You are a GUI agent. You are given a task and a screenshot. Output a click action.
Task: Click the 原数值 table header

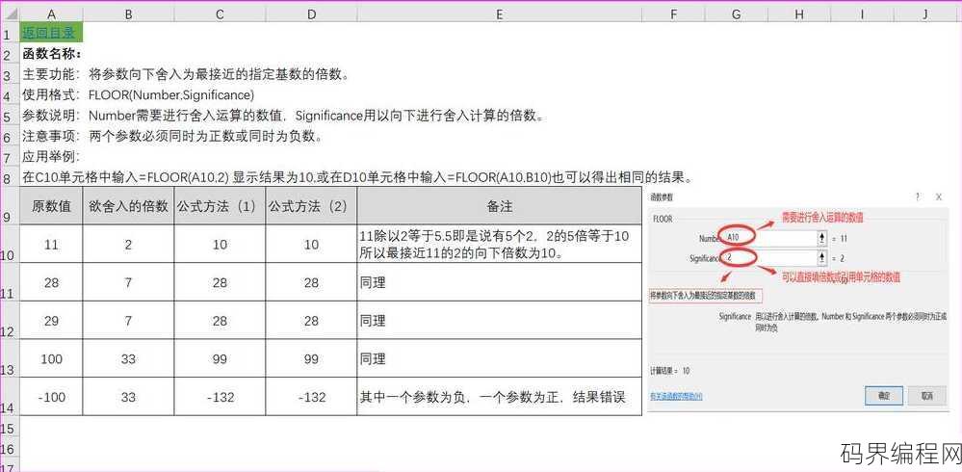tap(52, 206)
